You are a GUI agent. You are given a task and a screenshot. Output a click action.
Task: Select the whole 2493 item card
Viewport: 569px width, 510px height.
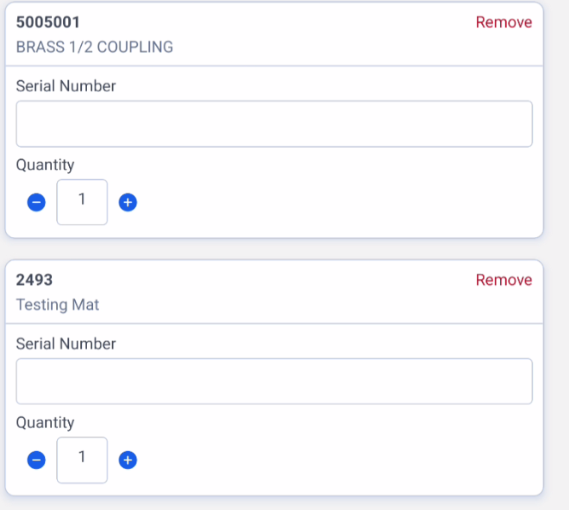pos(275,378)
